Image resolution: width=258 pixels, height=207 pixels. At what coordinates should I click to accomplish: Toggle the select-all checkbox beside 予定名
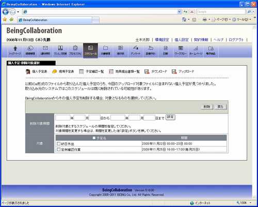click(x=94, y=138)
